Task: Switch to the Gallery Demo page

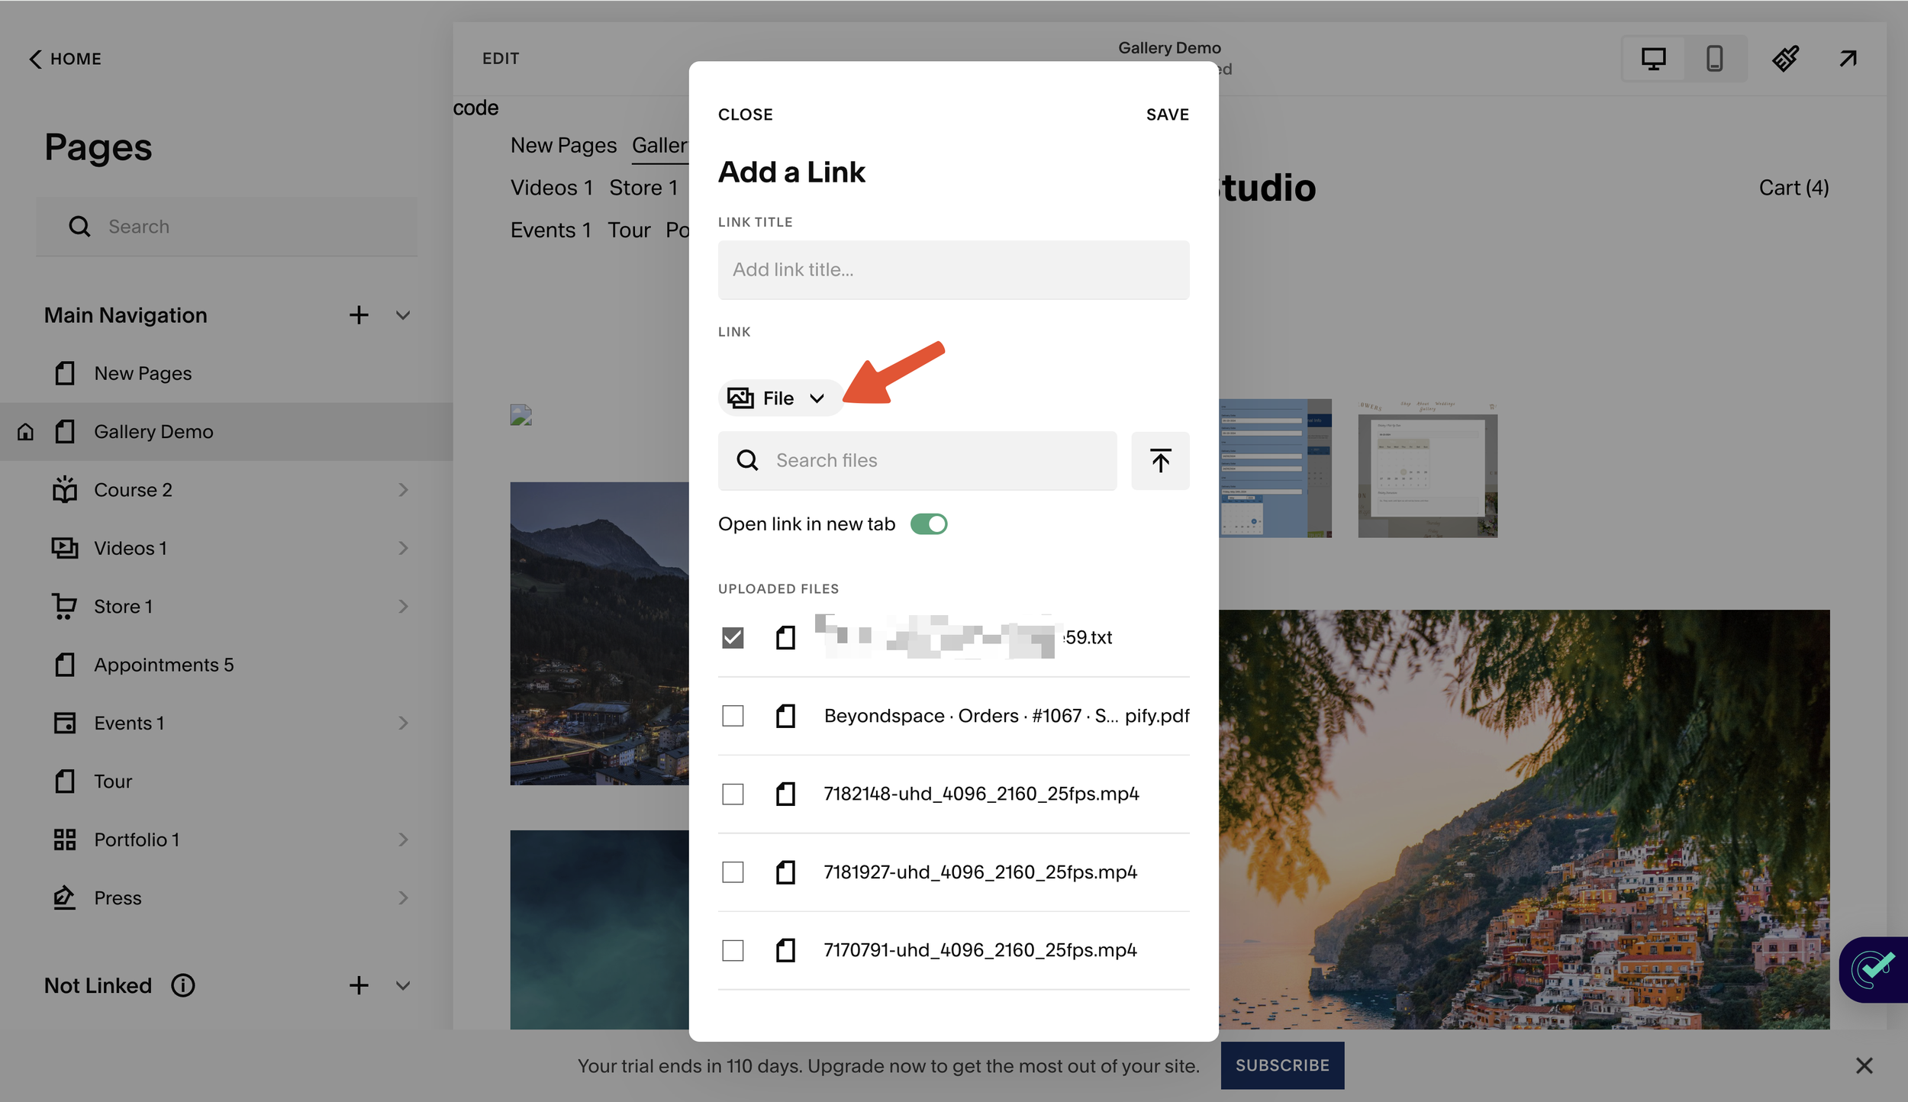Action: (153, 431)
